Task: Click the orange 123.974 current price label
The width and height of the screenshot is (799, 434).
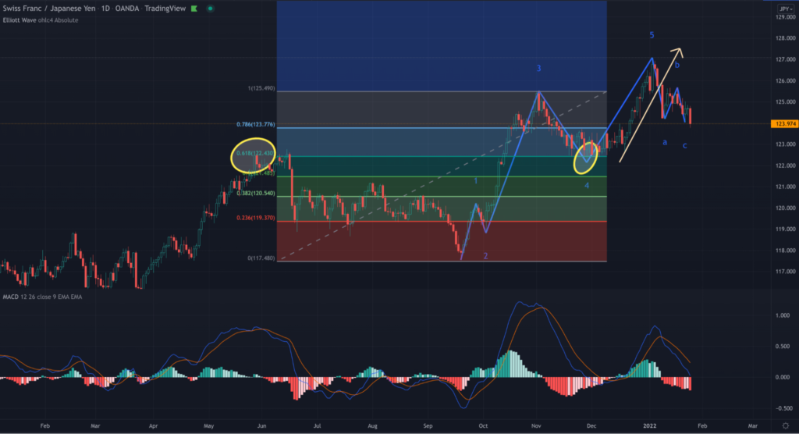Action: tap(783, 124)
